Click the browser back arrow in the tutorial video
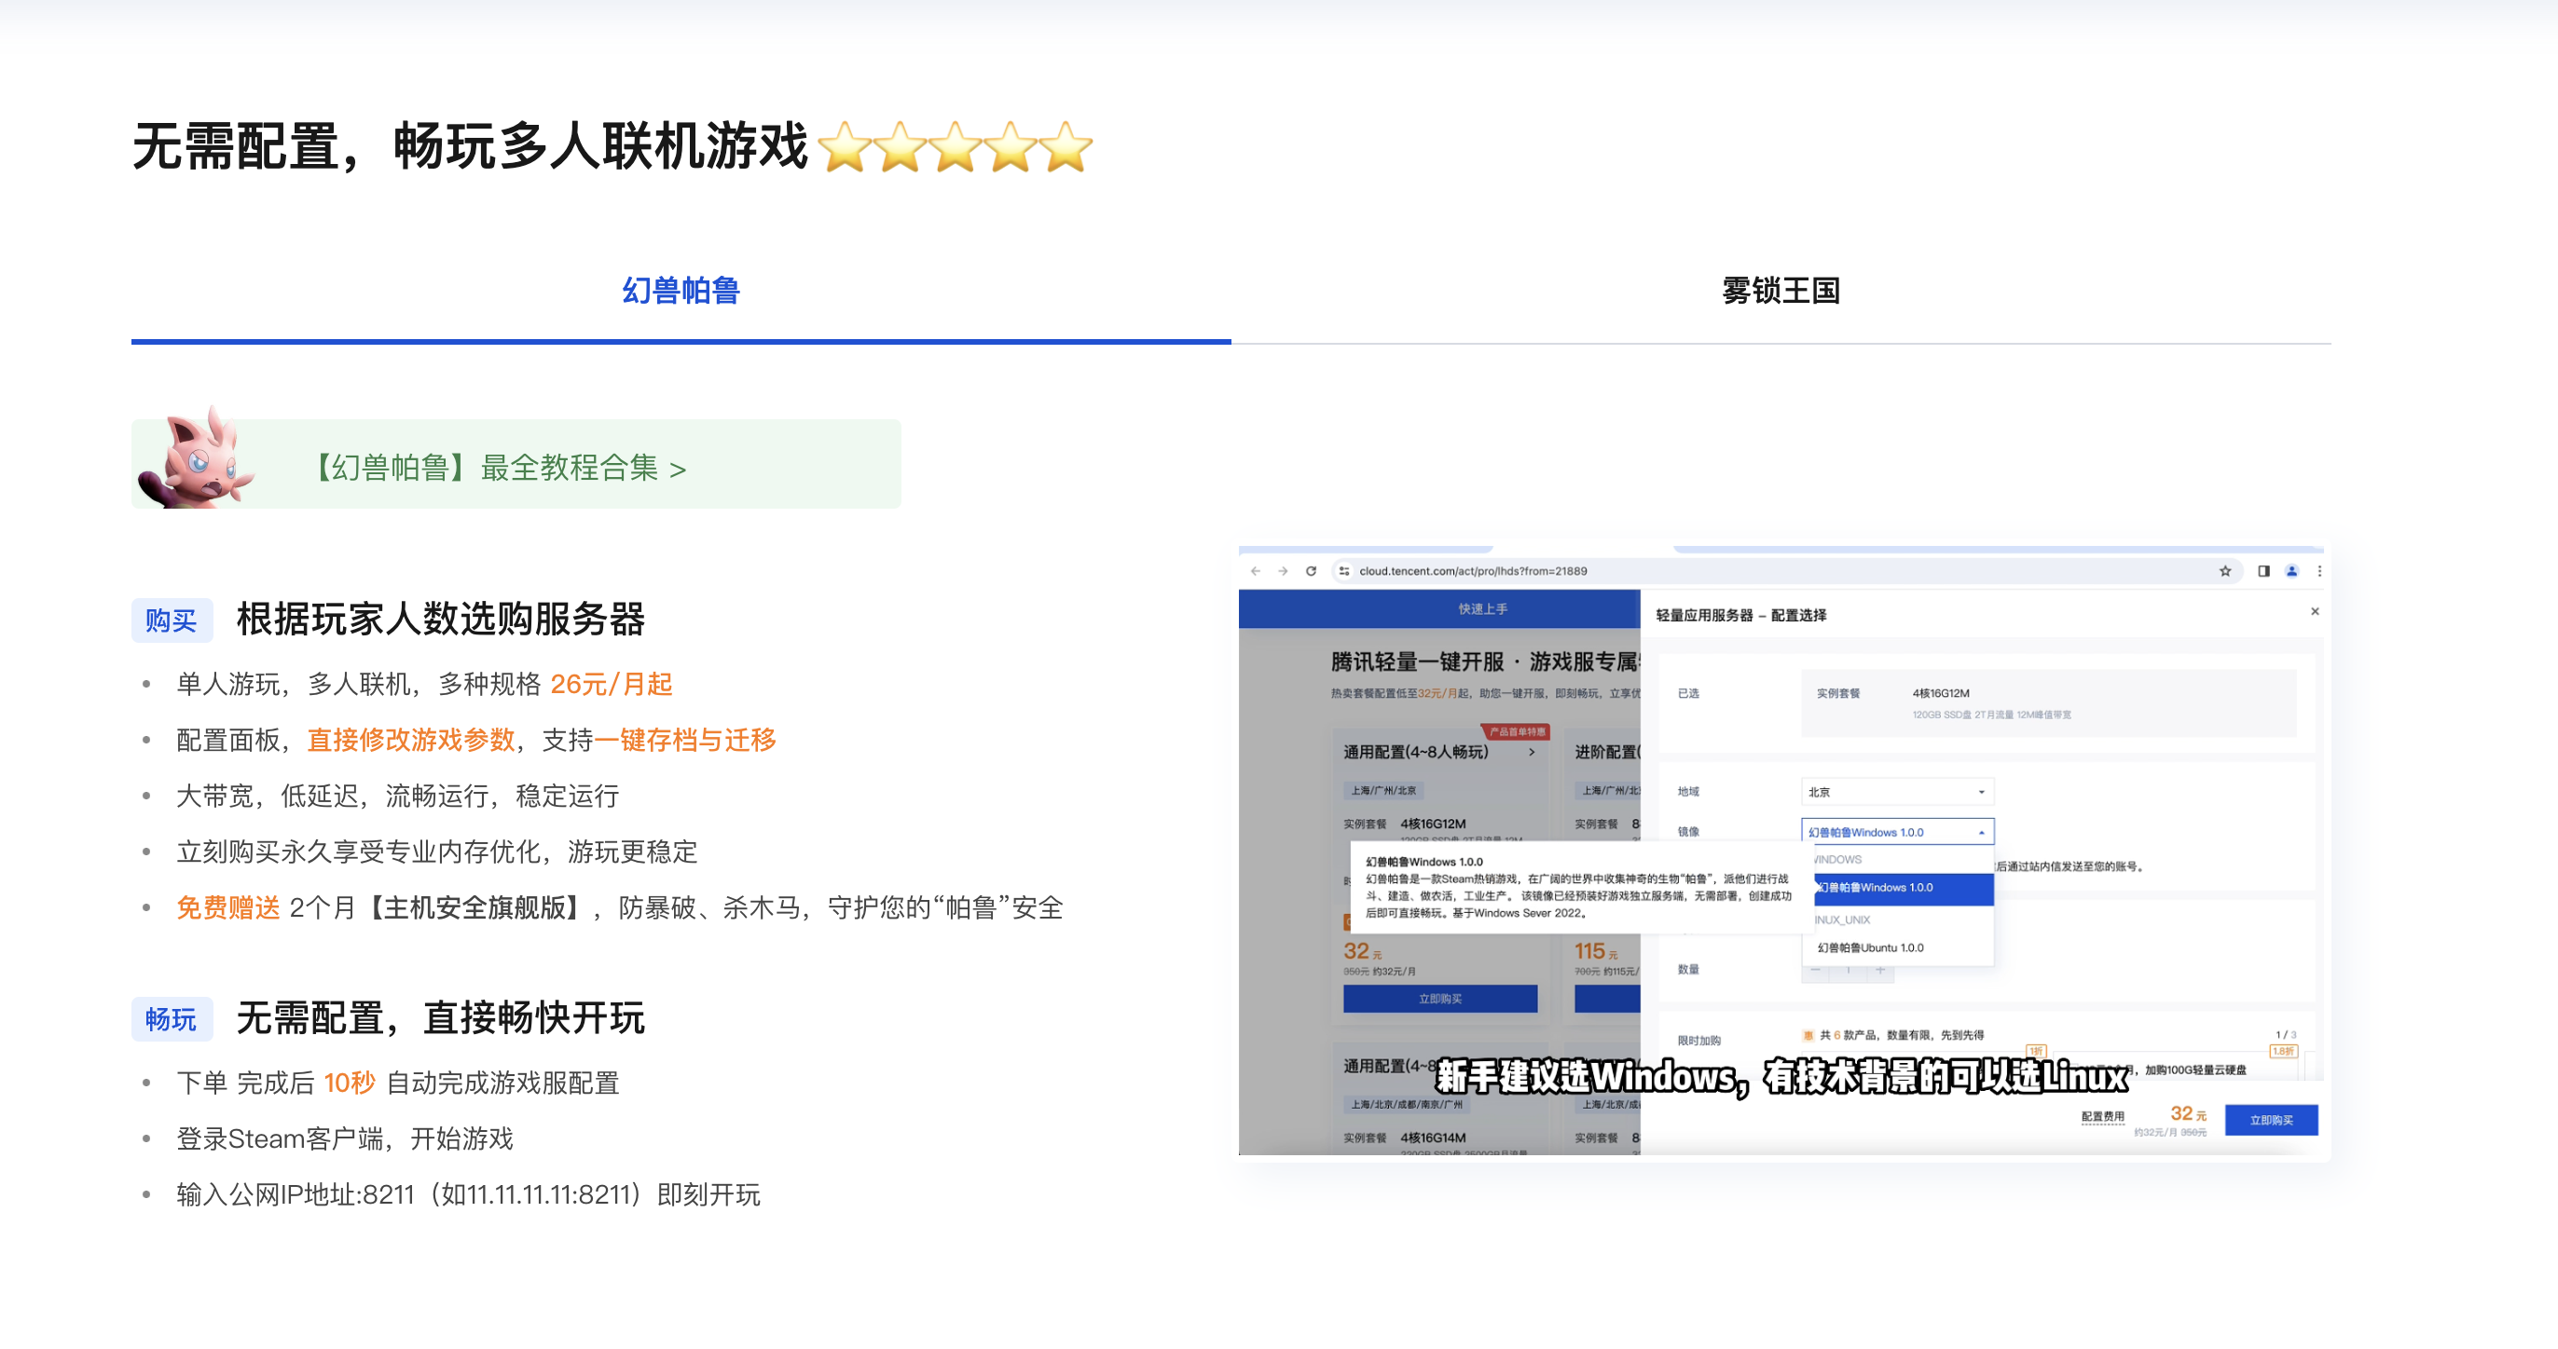This screenshot has height=1349, width=2558. [x=1255, y=571]
